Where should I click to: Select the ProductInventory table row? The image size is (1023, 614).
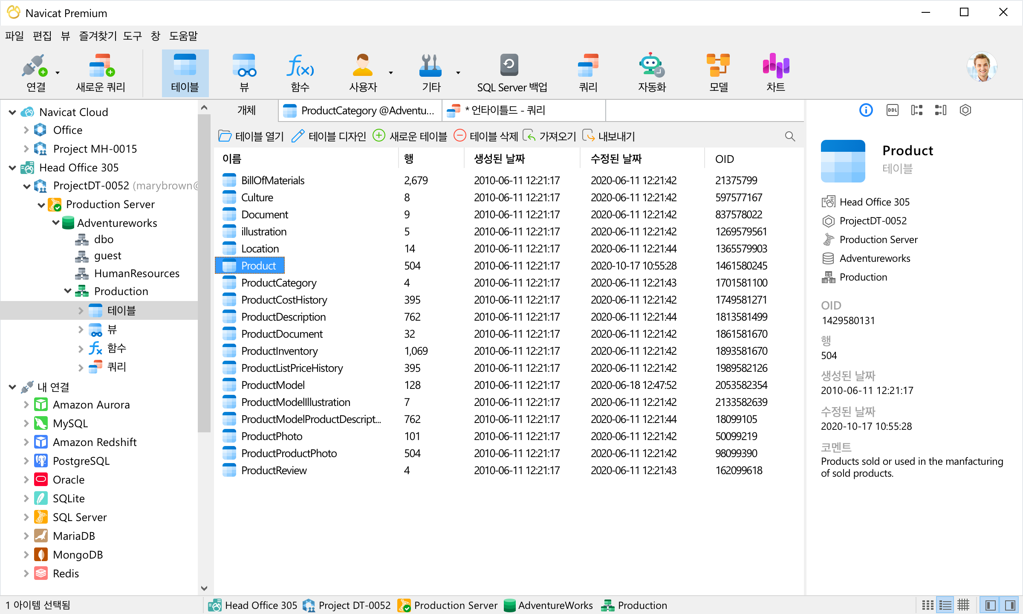tap(280, 351)
